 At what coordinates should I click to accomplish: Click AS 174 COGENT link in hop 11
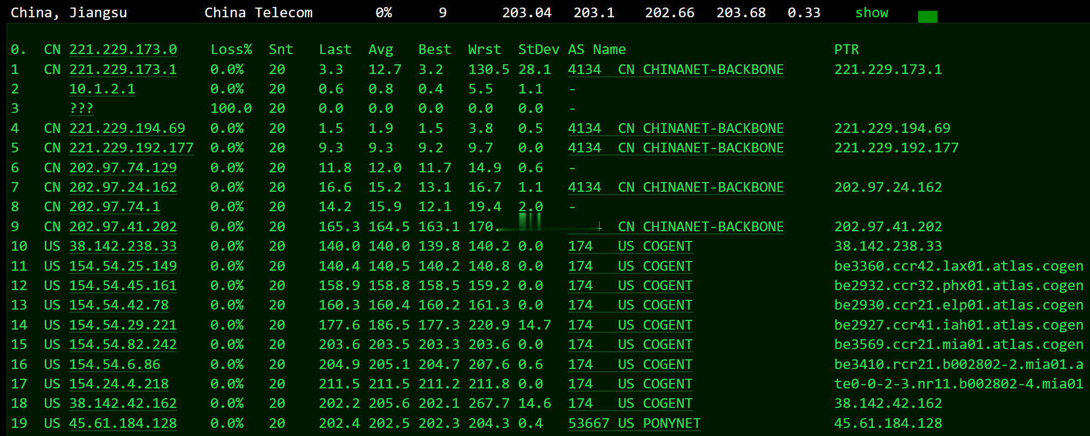pos(630,266)
